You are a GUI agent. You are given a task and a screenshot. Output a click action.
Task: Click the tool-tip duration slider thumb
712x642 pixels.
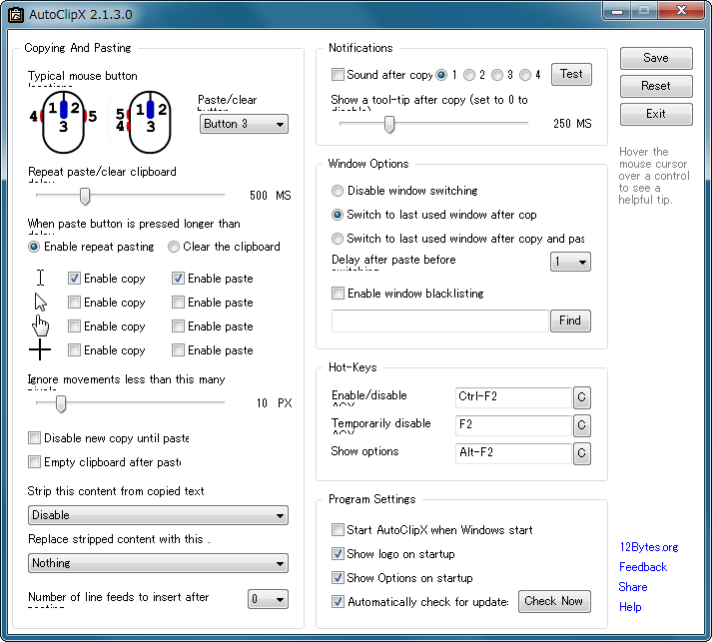(x=389, y=124)
